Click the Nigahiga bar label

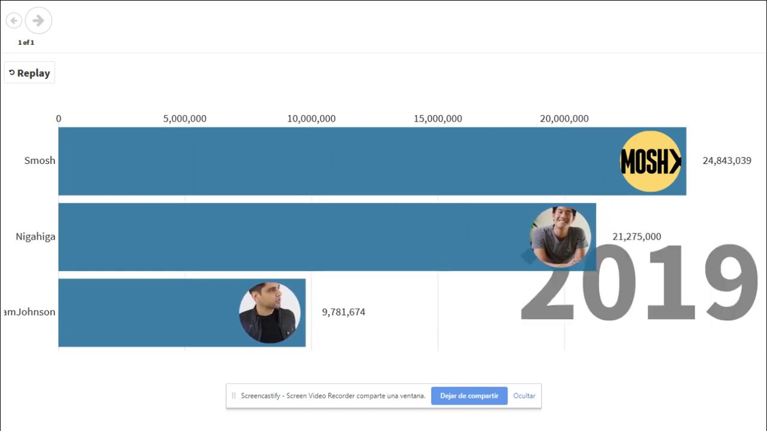35,236
